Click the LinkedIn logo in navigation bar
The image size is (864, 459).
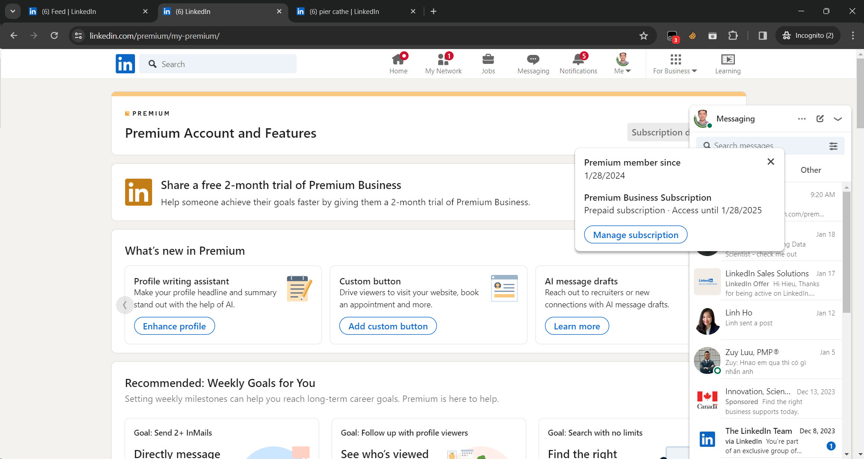125,63
